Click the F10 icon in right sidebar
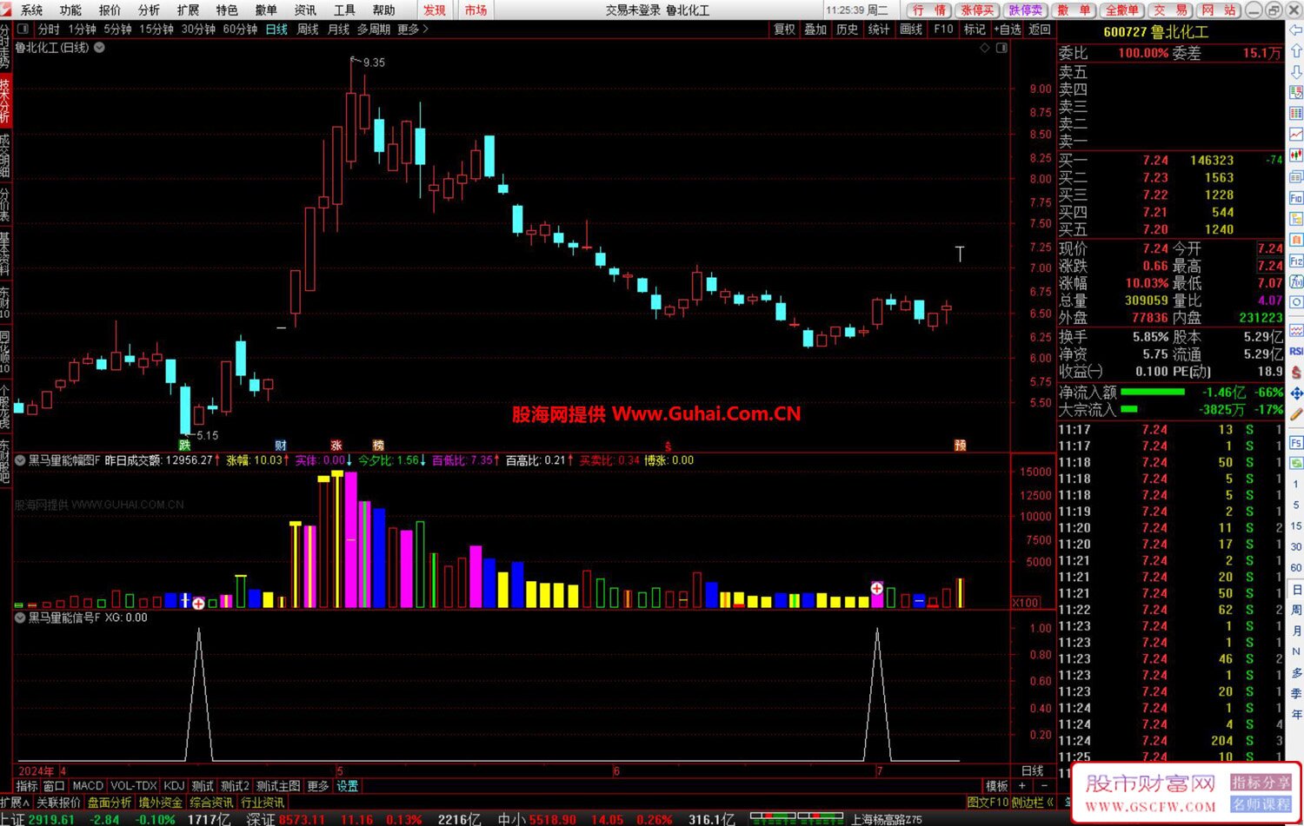Screen dimensions: 1304x826 pos(1295,198)
